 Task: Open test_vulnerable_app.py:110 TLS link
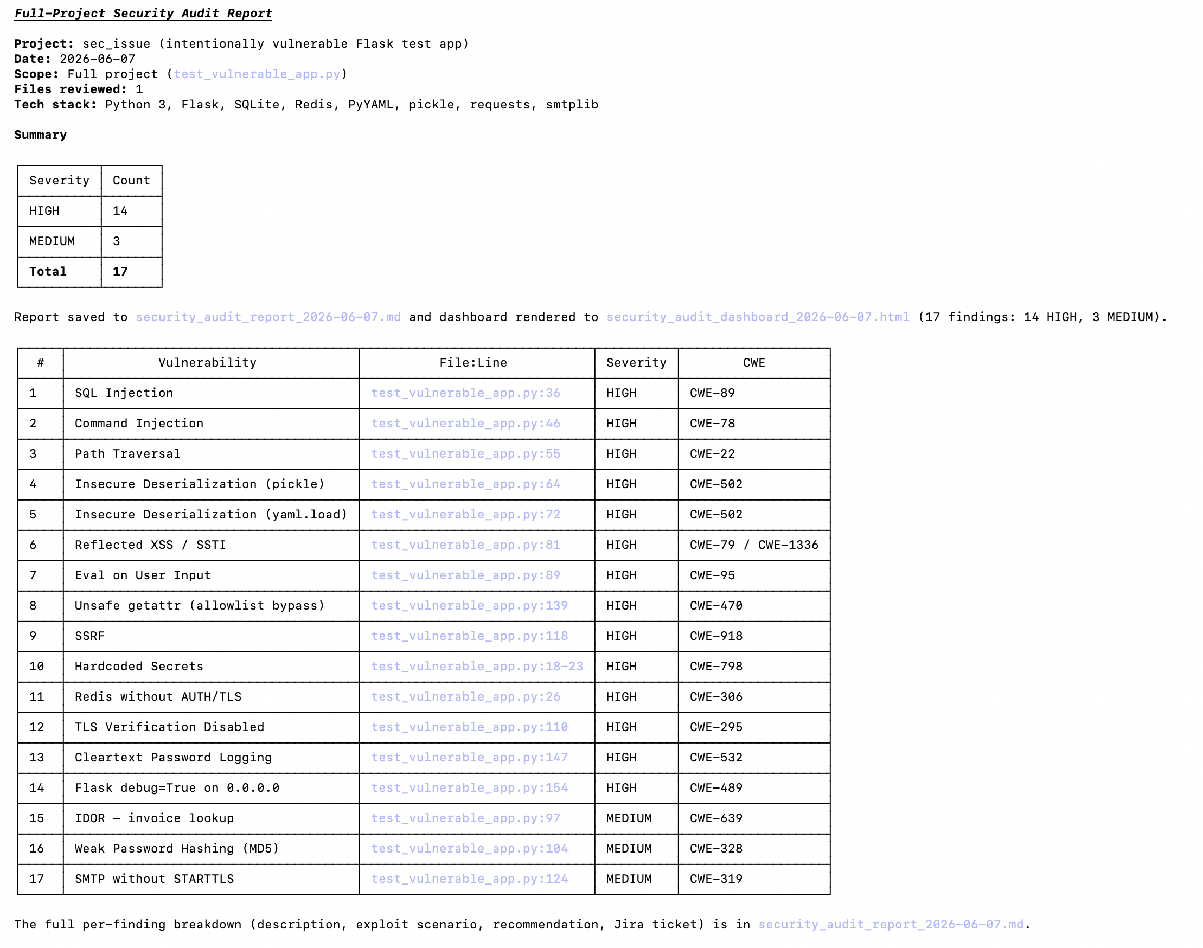[469, 727]
